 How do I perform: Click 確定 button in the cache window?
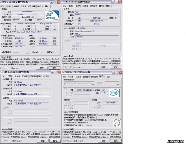coord(55,141)
